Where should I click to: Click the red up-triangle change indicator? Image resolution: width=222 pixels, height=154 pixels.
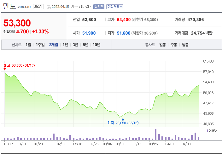point(18,31)
